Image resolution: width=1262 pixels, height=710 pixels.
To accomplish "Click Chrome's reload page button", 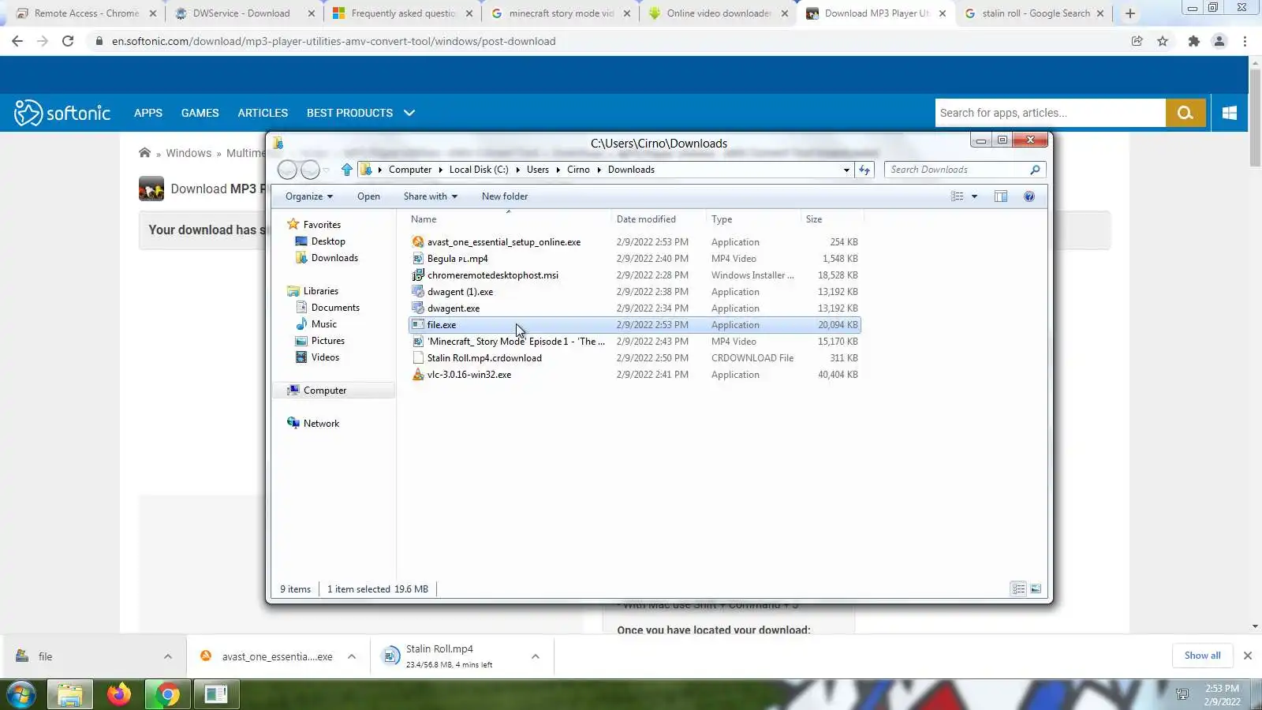I will pyautogui.click(x=68, y=41).
